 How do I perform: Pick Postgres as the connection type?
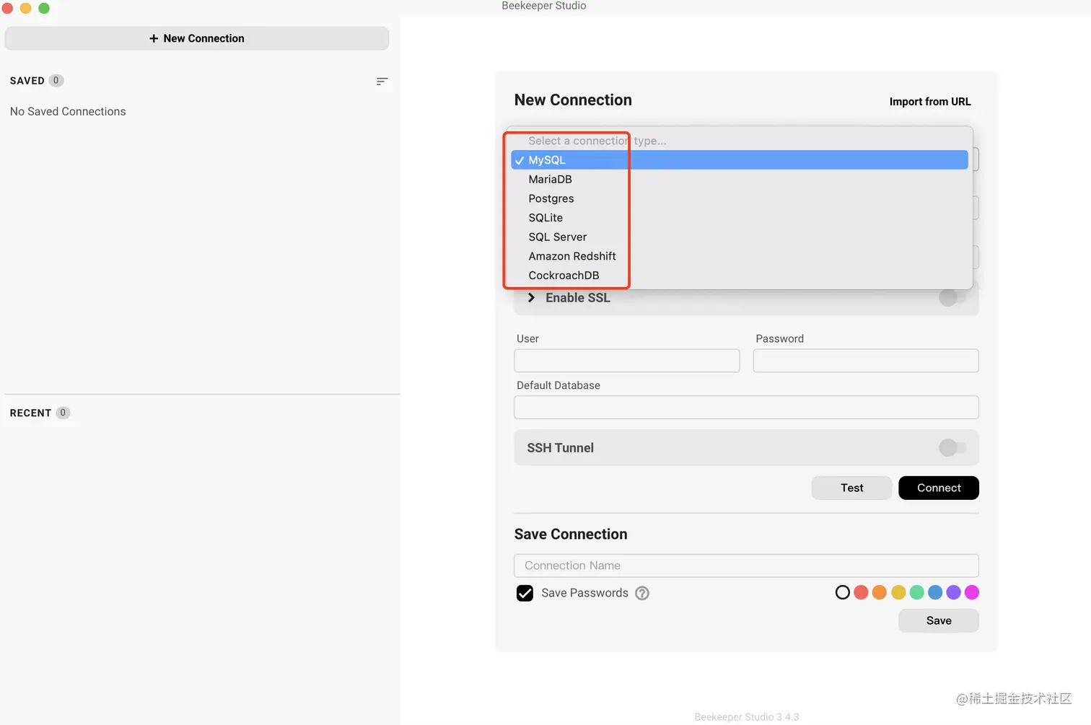[x=739, y=198]
